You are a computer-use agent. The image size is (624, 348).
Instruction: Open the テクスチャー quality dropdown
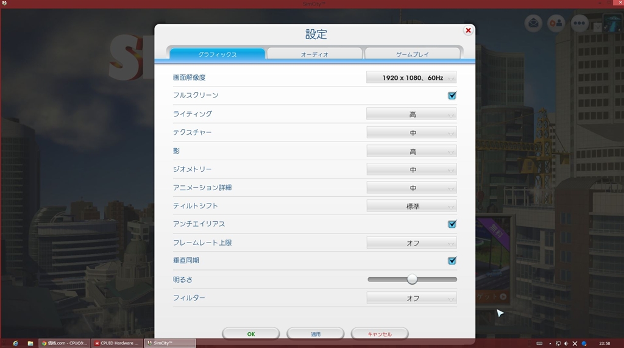(411, 133)
